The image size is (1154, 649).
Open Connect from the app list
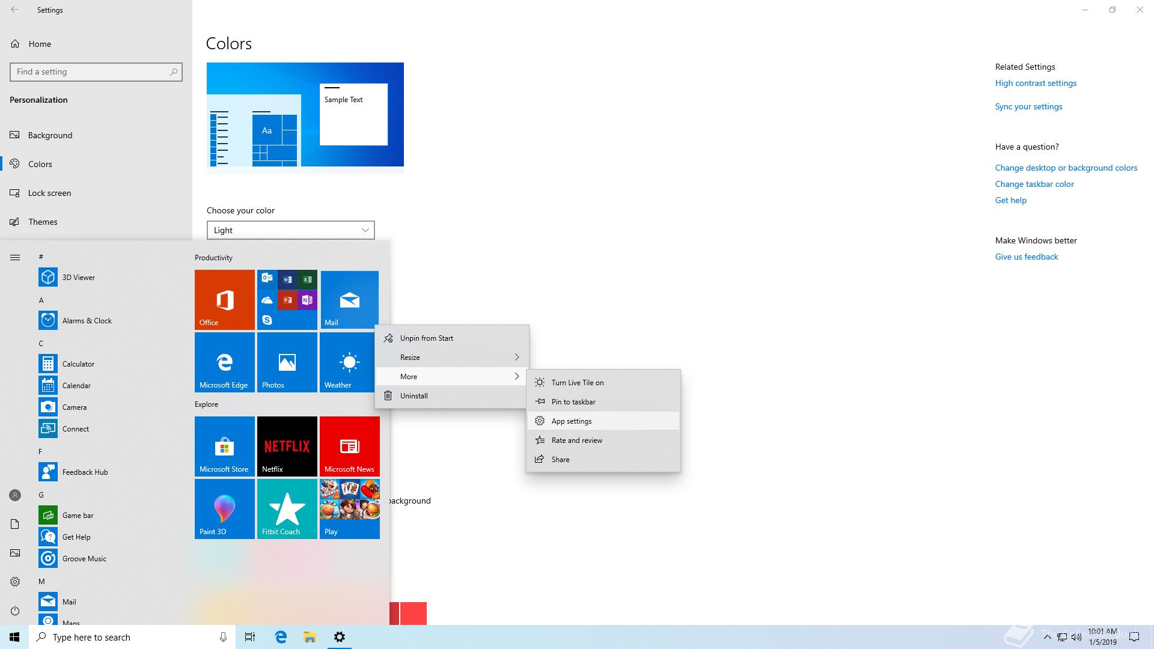pos(108,428)
